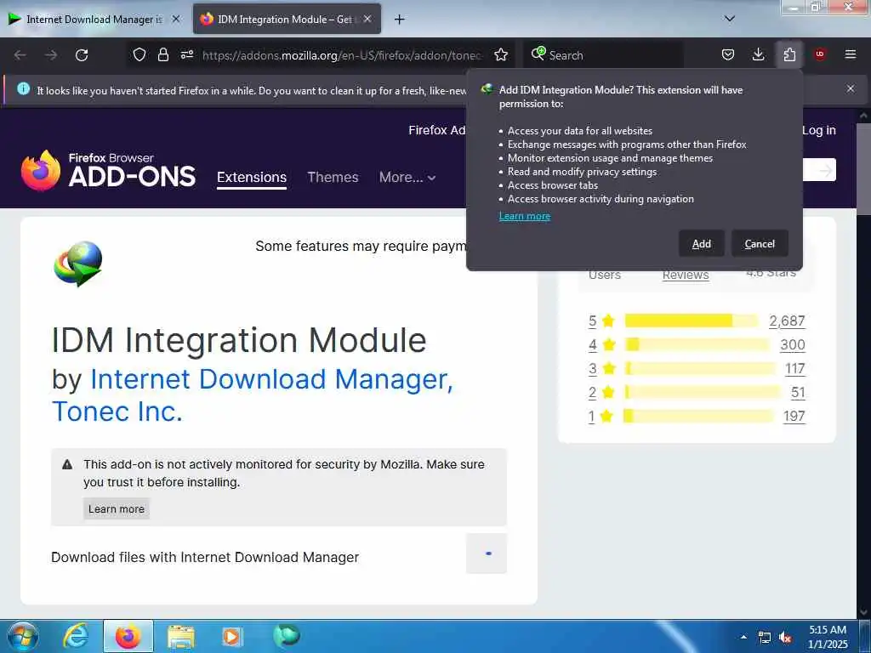Open a new tab with plus button
The image size is (871, 653).
pyautogui.click(x=399, y=20)
